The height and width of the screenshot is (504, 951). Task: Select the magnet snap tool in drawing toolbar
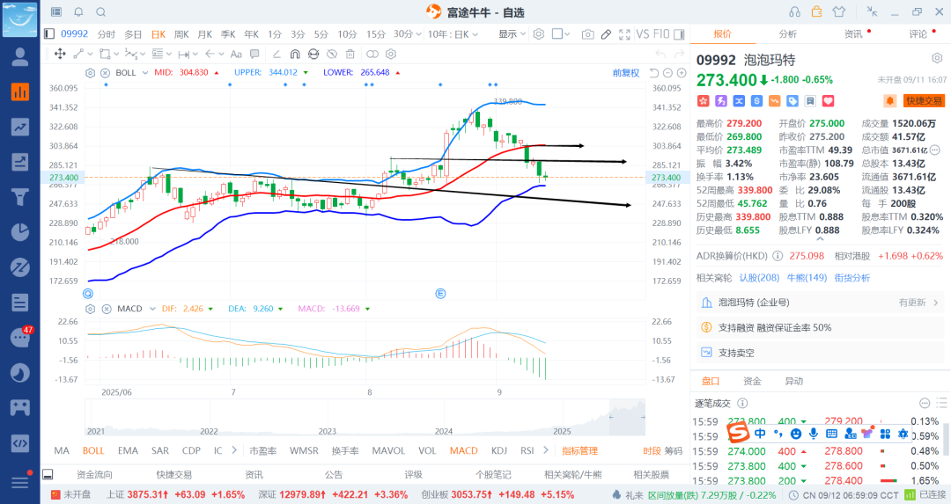tap(295, 54)
